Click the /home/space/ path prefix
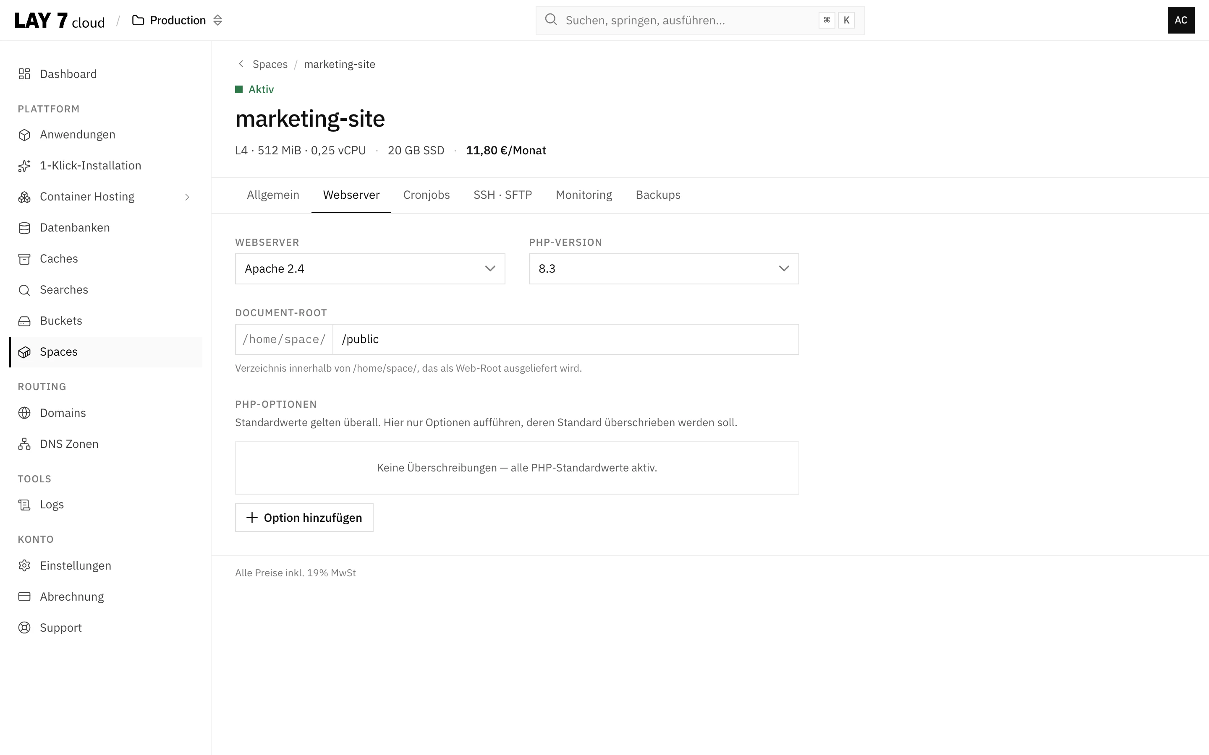1209x755 pixels. tap(284, 340)
